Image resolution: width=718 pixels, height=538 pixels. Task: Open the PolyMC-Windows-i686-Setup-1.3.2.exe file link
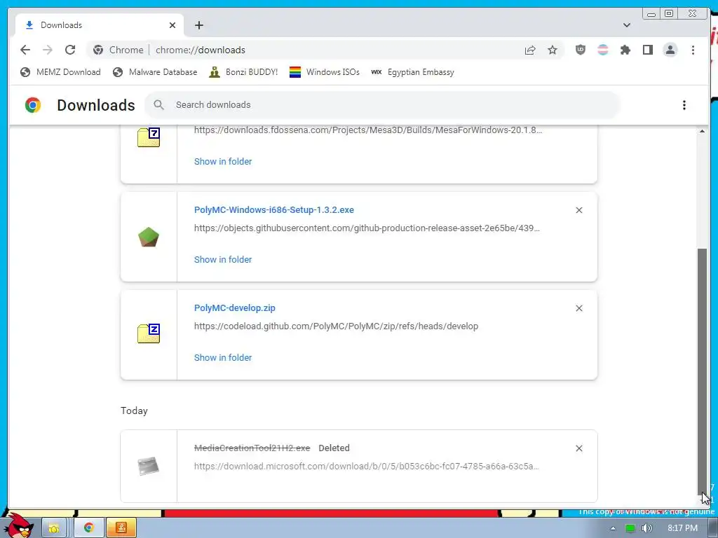tap(274, 210)
